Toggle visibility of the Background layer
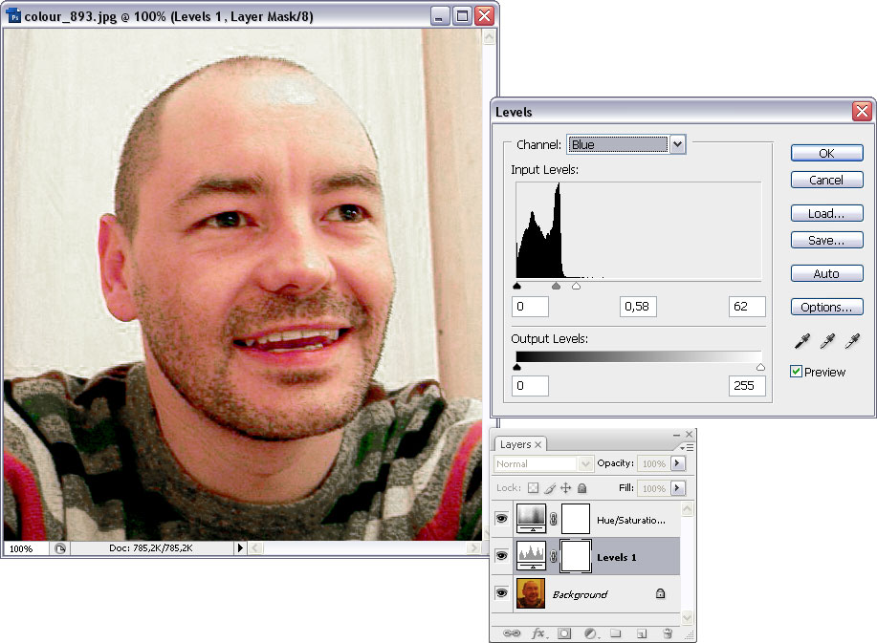877x643 pixels. point(502,593)
